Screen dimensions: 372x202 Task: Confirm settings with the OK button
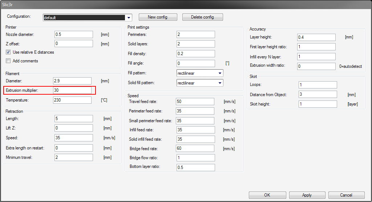pos(267,195)
